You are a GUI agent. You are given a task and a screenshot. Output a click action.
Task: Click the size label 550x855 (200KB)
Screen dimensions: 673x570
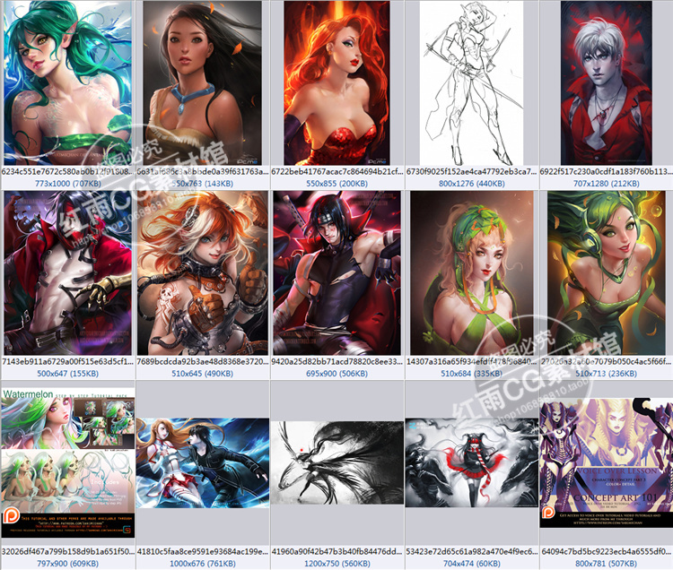click(336, 184)
